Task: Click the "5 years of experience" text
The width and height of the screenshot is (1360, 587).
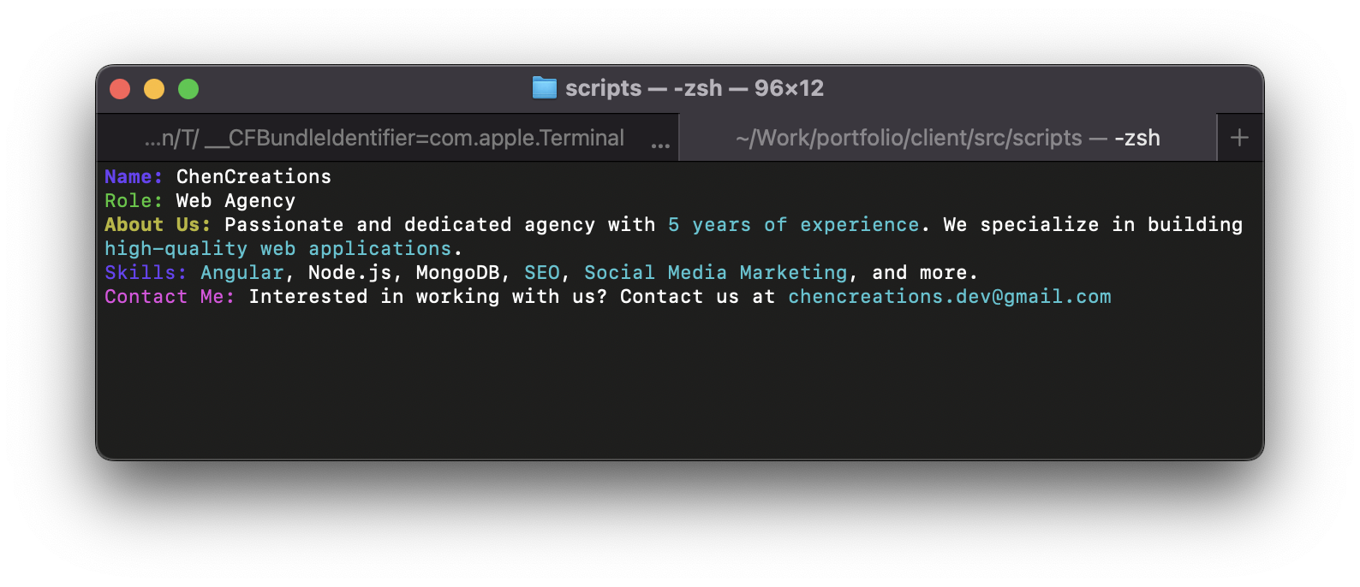Action: point(793,225)
